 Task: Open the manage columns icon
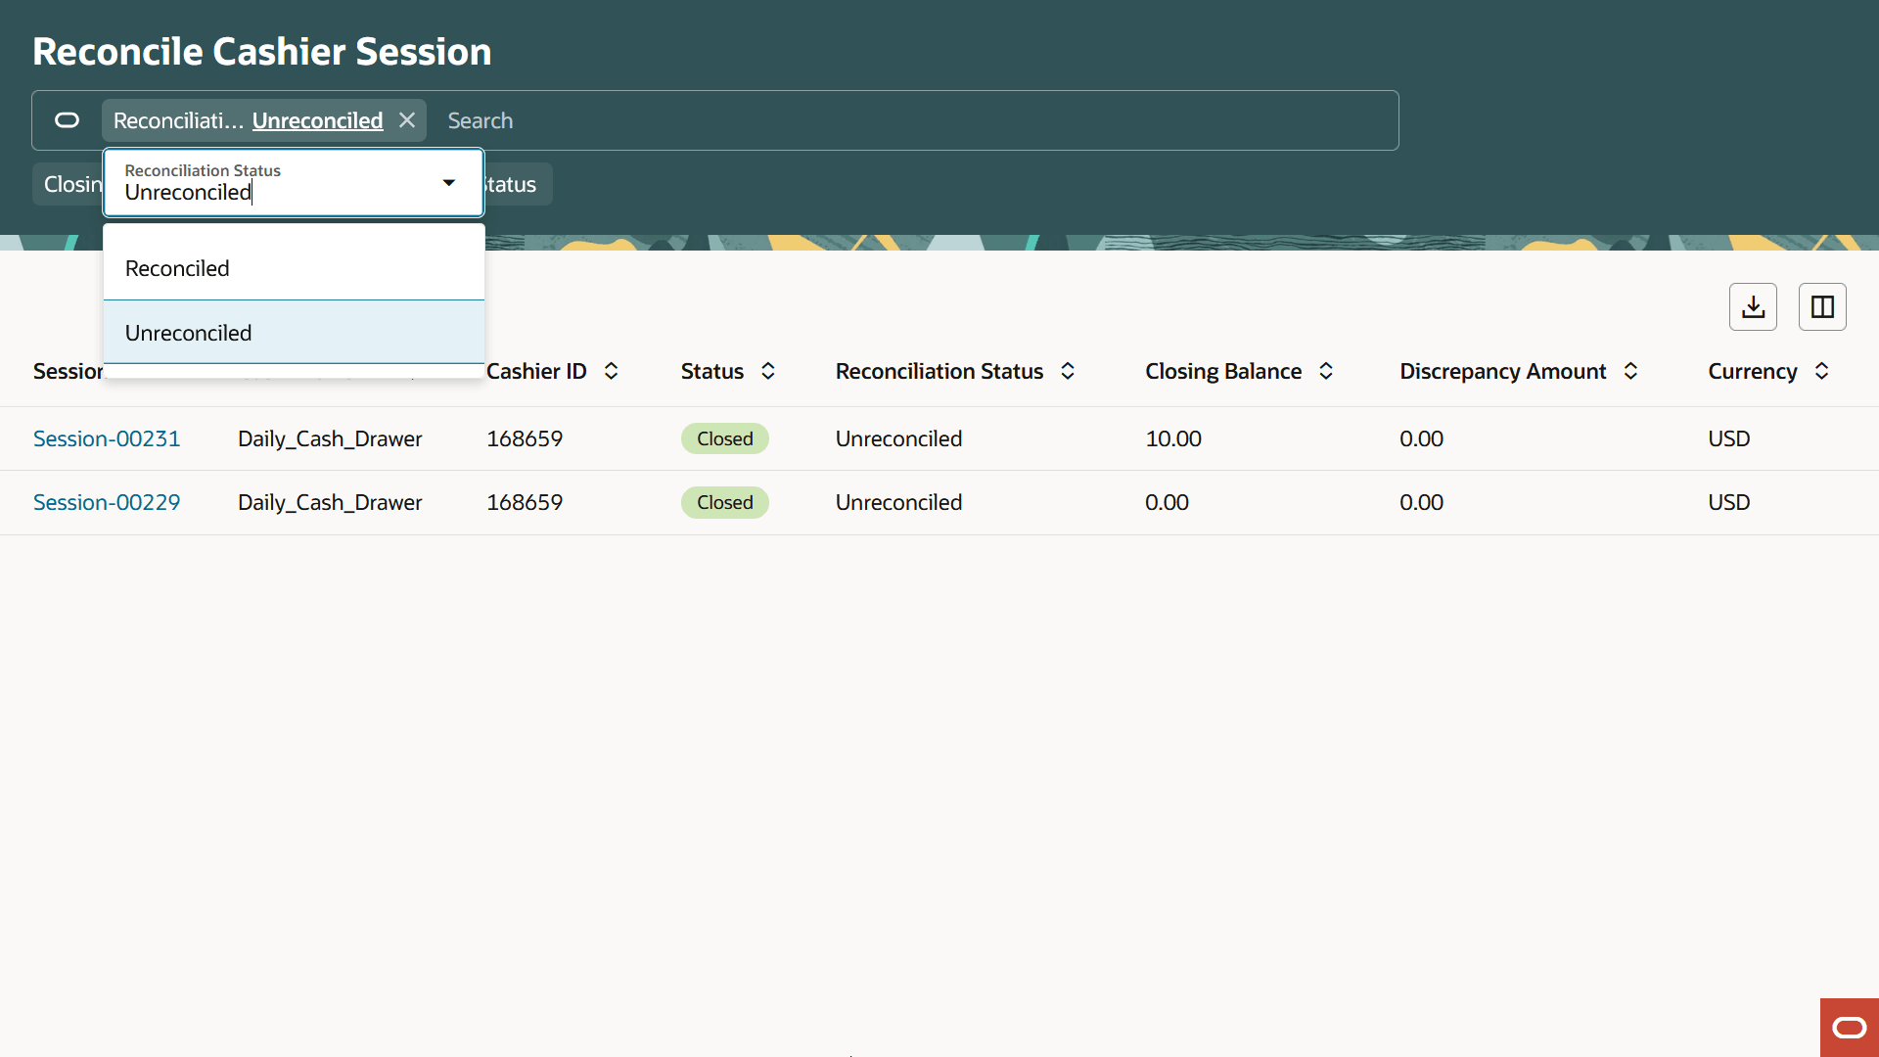pyautogui.click(x=1822, y=306)
